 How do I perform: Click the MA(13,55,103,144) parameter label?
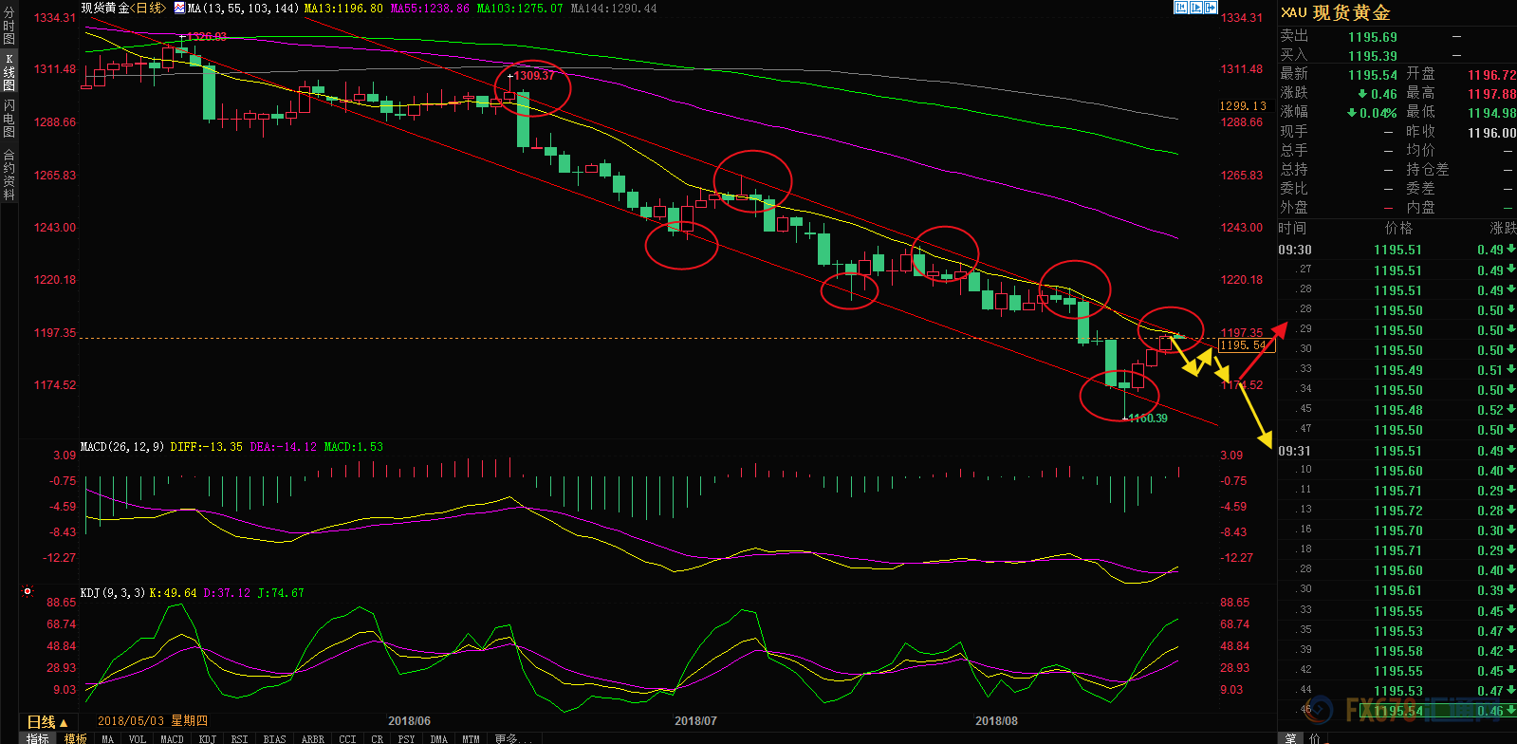click(x=243, y=8)
